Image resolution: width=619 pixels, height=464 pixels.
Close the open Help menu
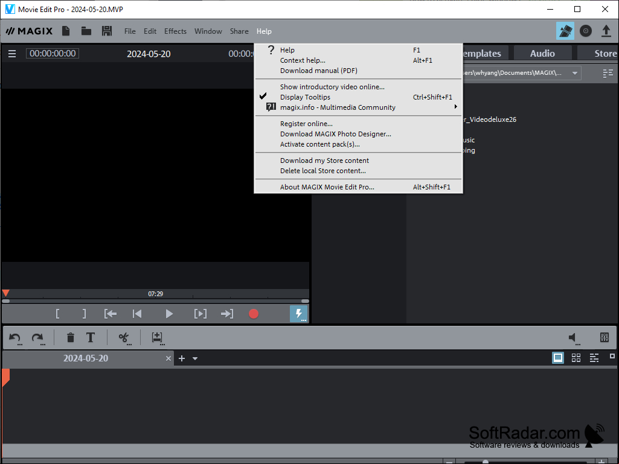[264, 31]
